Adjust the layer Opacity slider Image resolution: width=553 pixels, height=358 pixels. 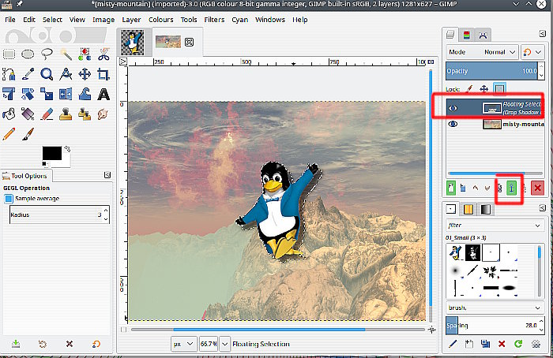pyautogui.click(x=491, y=71)
